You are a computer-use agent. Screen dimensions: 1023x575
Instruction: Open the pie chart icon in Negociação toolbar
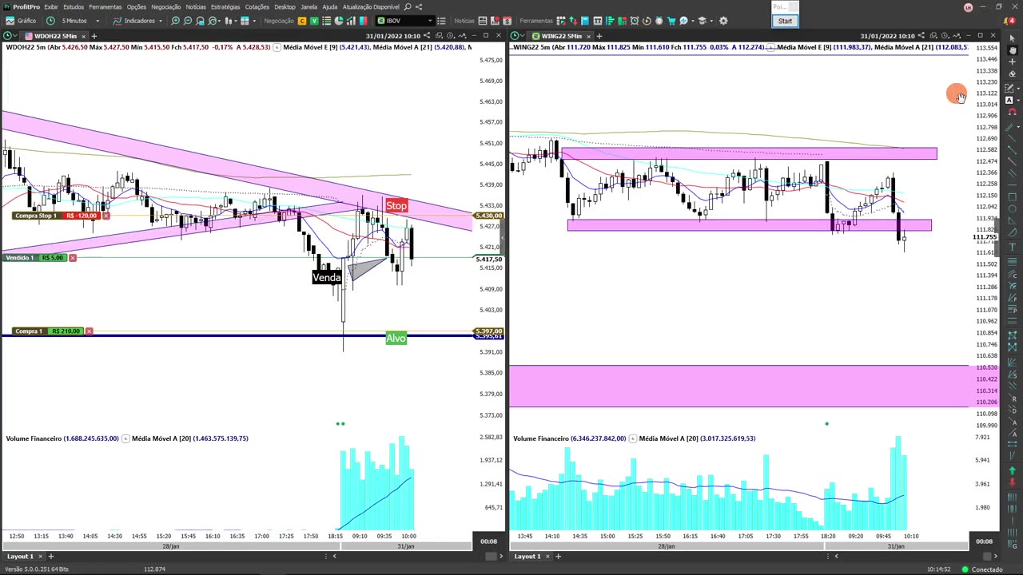click(339, 21)
